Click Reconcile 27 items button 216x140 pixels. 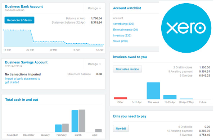(19, 20)
